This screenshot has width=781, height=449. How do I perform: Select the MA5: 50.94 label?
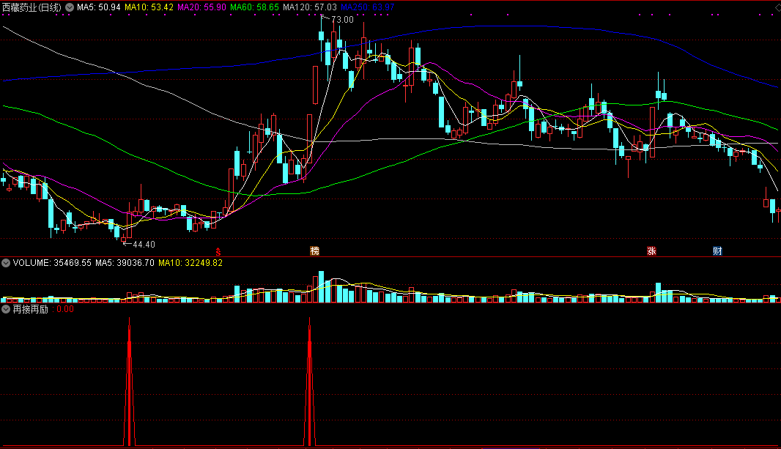pyautogui.click(x=99, y=7)
